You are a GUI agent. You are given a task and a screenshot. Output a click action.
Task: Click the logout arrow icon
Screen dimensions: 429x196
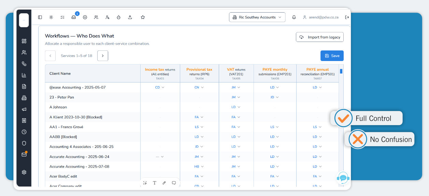347,17
